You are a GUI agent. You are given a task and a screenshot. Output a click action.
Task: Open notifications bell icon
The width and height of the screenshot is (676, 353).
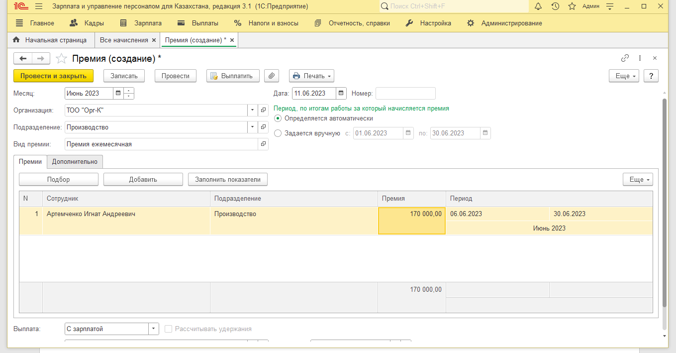pos(538,6)
